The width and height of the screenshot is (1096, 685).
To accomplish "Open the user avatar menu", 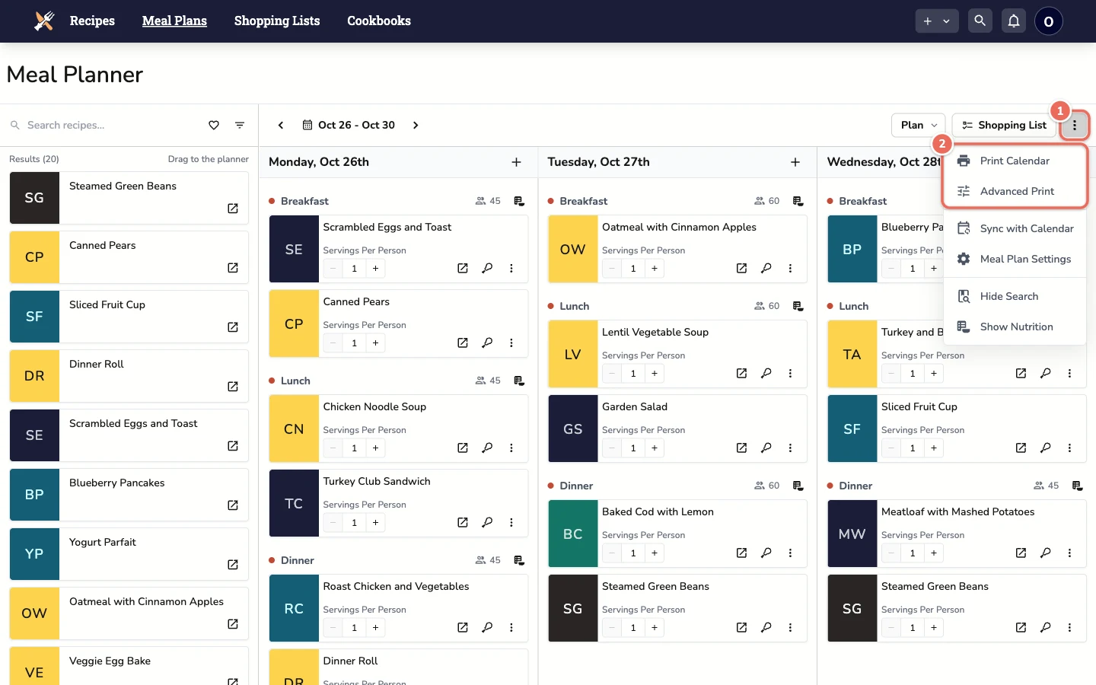I will click(x=1049, y=21).
